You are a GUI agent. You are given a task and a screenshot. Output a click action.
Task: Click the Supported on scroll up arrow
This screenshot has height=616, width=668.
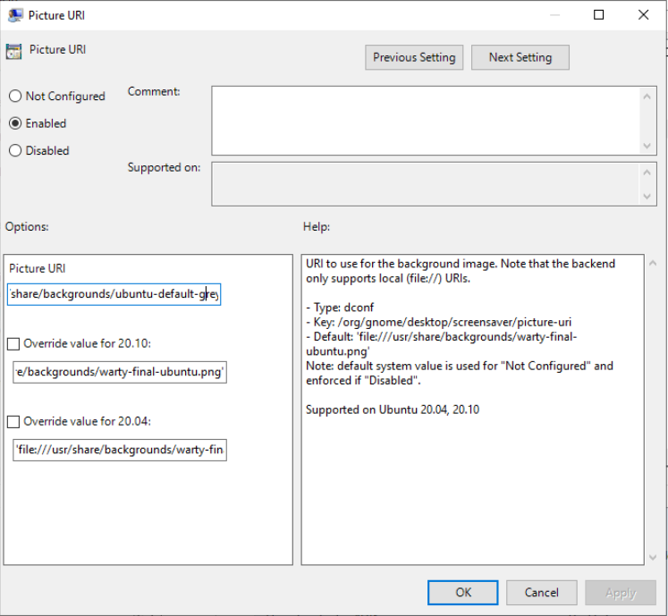(x=647, y=173)
